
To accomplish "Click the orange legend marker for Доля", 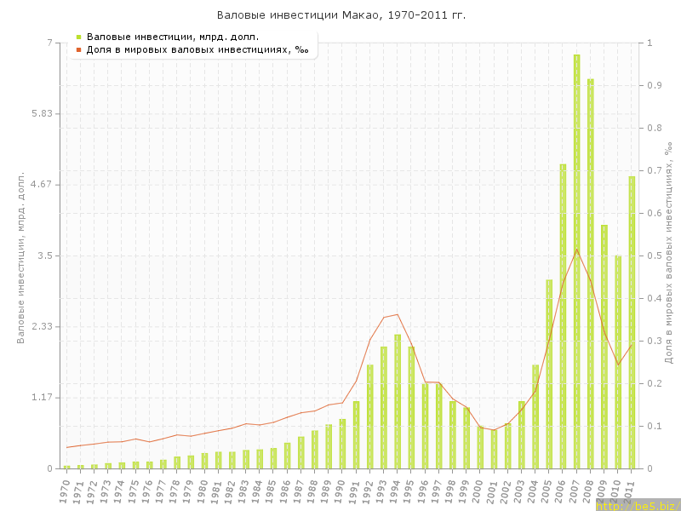I will 78,49.
